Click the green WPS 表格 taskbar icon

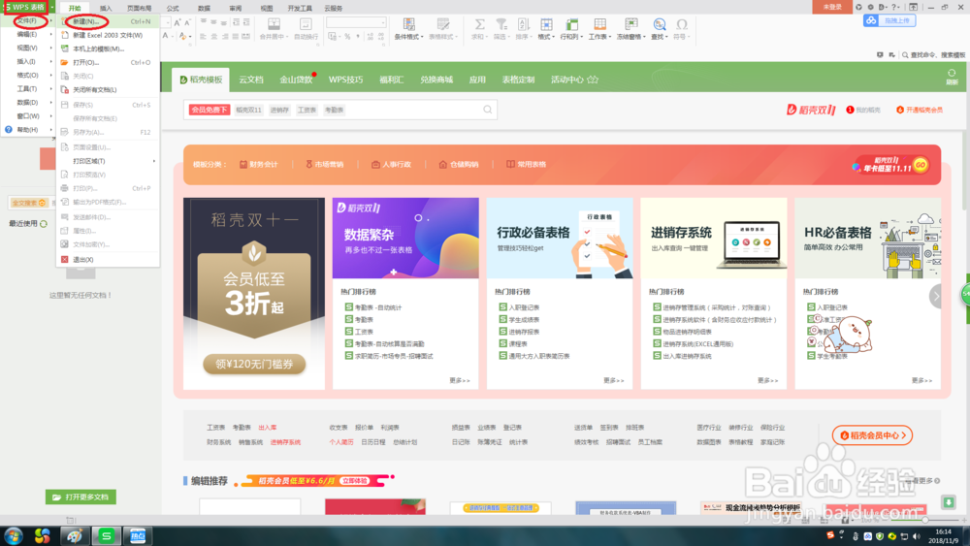coord(107,536)
